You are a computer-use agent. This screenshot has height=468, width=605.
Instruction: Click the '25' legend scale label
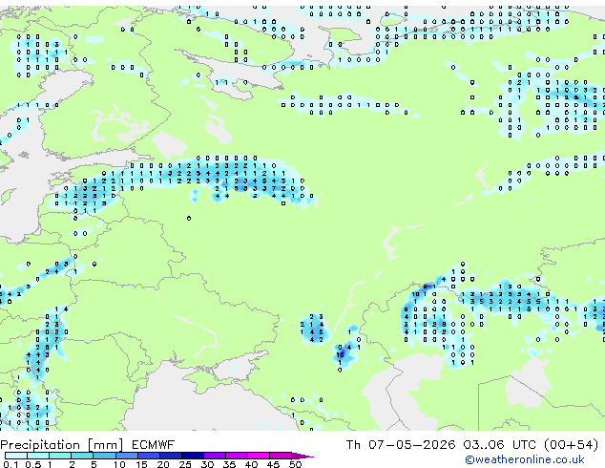[185, 464]
